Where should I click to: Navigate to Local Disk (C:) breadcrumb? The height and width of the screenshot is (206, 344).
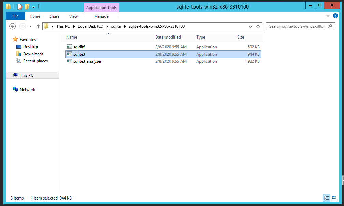coord(90,26)
